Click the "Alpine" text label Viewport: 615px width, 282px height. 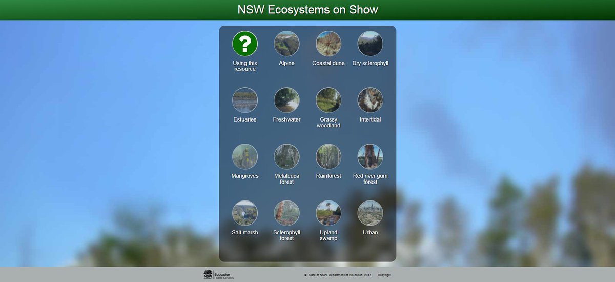coord(286,63)
